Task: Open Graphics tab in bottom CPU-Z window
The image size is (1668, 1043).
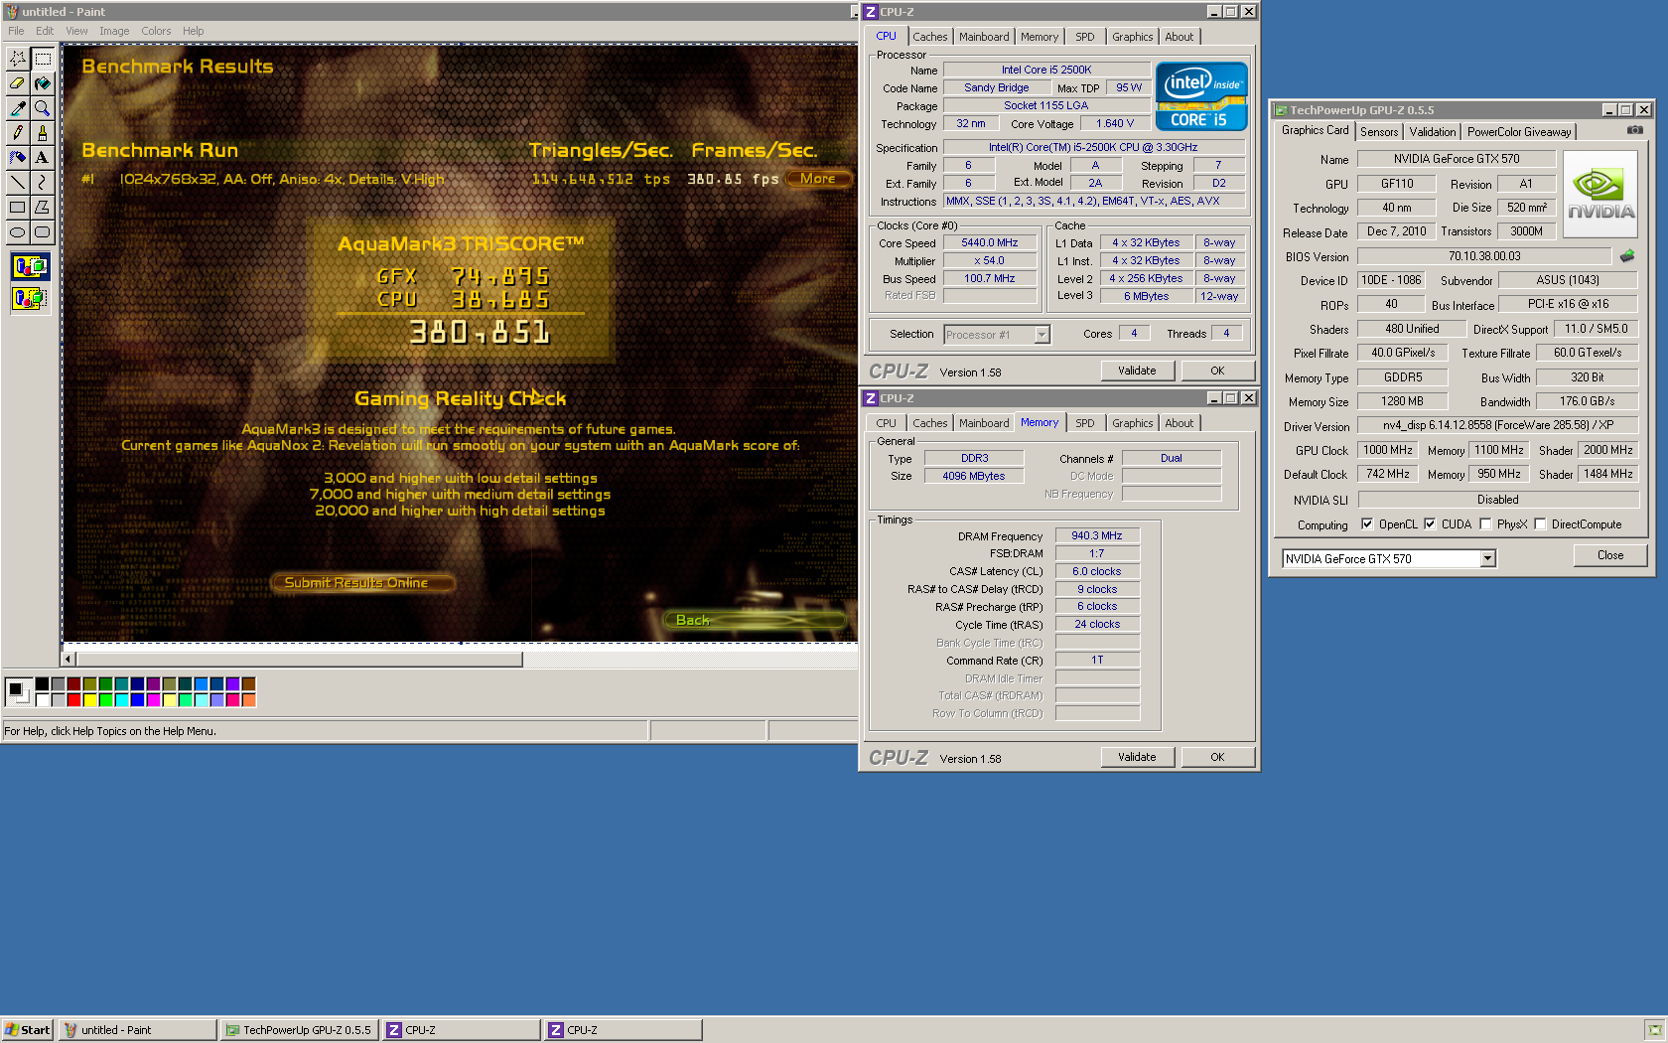Action: [1132, 423]
